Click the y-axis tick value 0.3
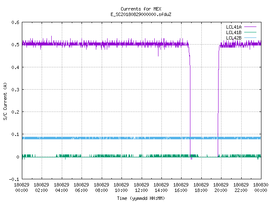269x202 pixels. coord(15,90)
